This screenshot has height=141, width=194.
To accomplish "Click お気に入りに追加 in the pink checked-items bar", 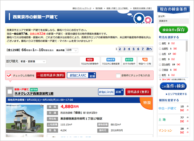I will pos(82,75).
